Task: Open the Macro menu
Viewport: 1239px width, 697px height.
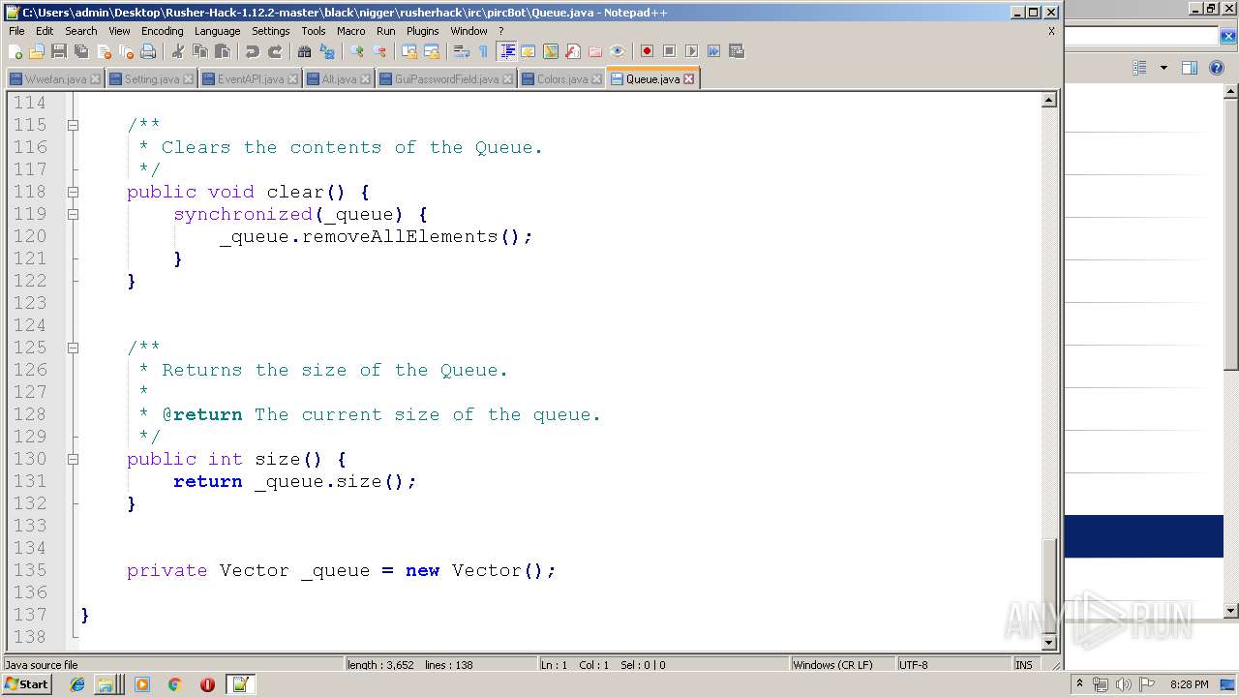Action: [x=350, y=31]
